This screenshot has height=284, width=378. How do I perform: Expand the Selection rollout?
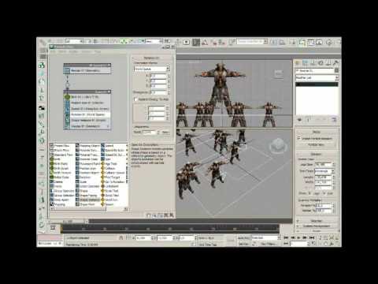pos(317,221)
